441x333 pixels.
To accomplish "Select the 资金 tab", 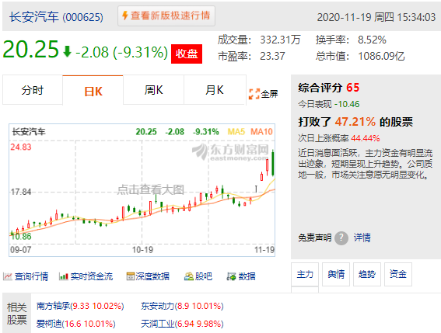I will (398, 274).
